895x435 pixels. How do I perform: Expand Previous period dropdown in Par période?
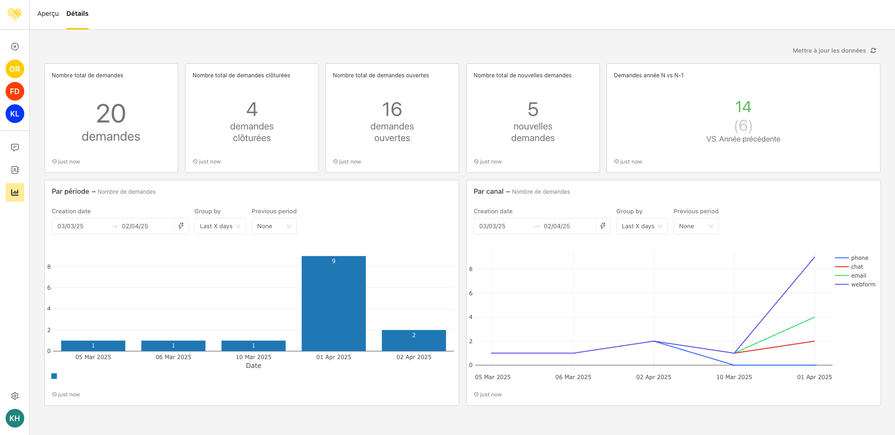274,226
